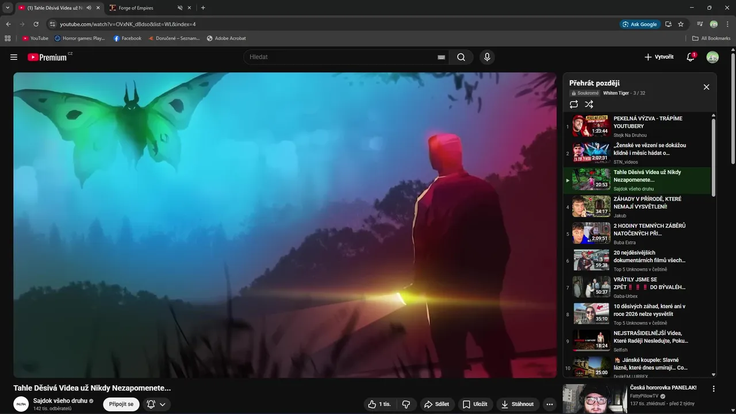Like the video (1 tis. thumbs up)
Image resolution: width=736 pixels, height=414 pixels.
click(x=379, y=404)
